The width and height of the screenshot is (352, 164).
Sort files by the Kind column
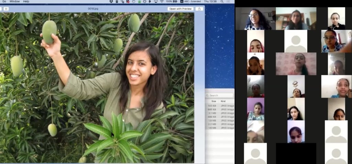point(223,101)
